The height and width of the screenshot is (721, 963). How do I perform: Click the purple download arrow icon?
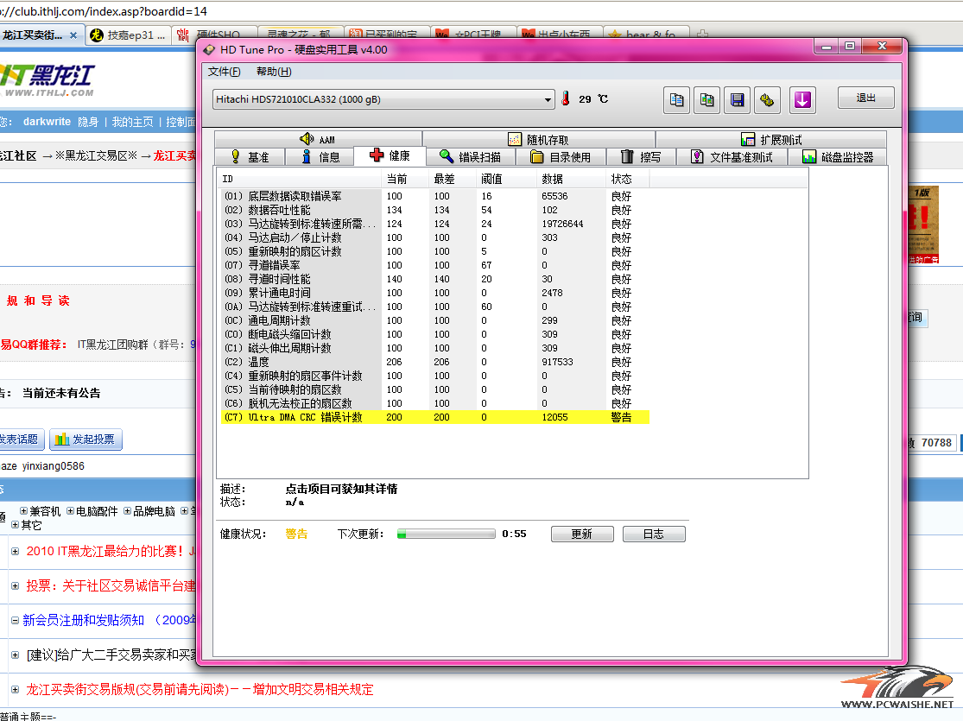point(802,100)
